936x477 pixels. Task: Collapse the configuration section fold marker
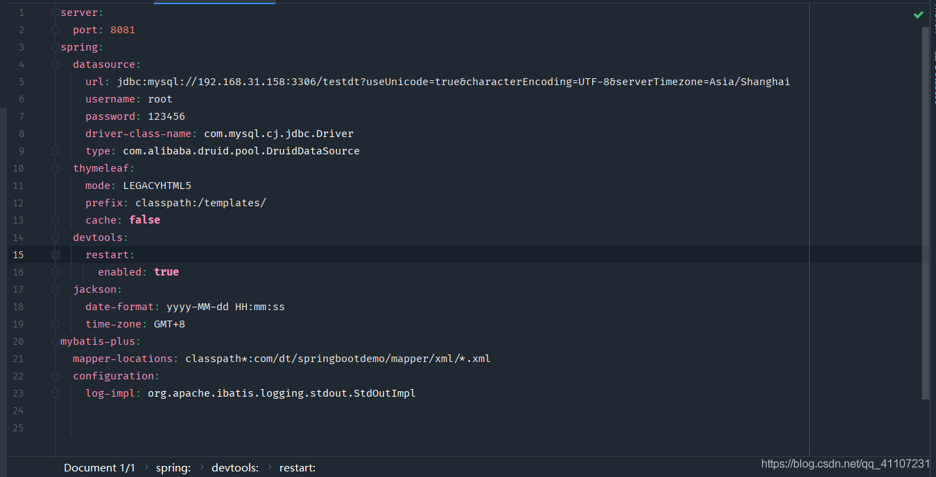coord(55,376)
